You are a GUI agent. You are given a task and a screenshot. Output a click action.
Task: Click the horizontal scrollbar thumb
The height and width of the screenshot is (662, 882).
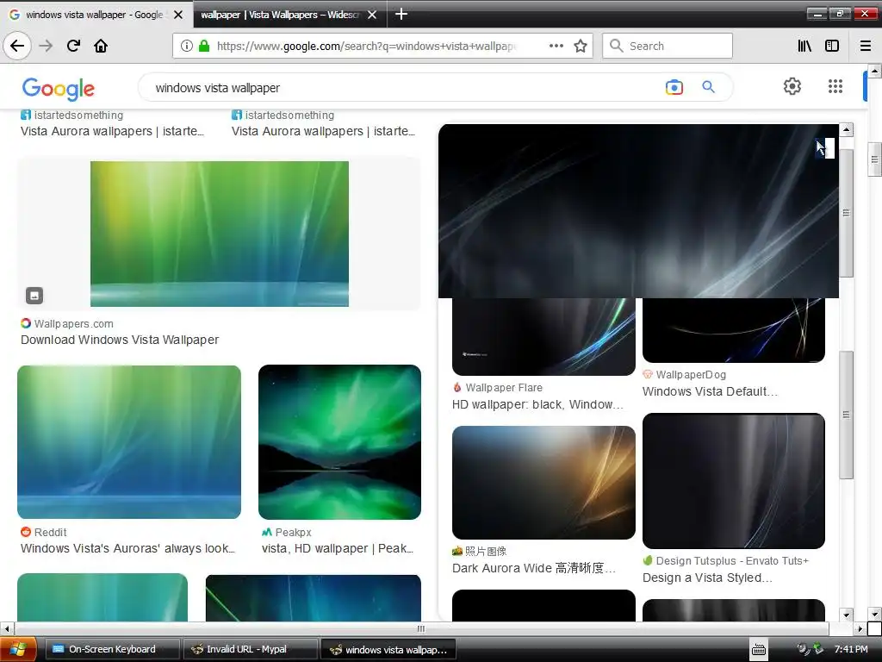point(420,628)
